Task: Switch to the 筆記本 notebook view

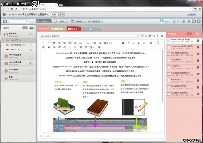Action: 44,21
